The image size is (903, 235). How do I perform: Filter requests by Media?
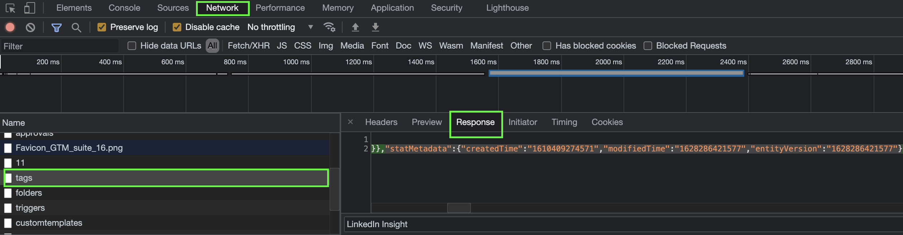click(352, 46)
